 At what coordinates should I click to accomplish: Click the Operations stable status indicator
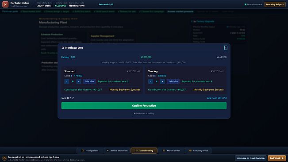tap(253, 4)
